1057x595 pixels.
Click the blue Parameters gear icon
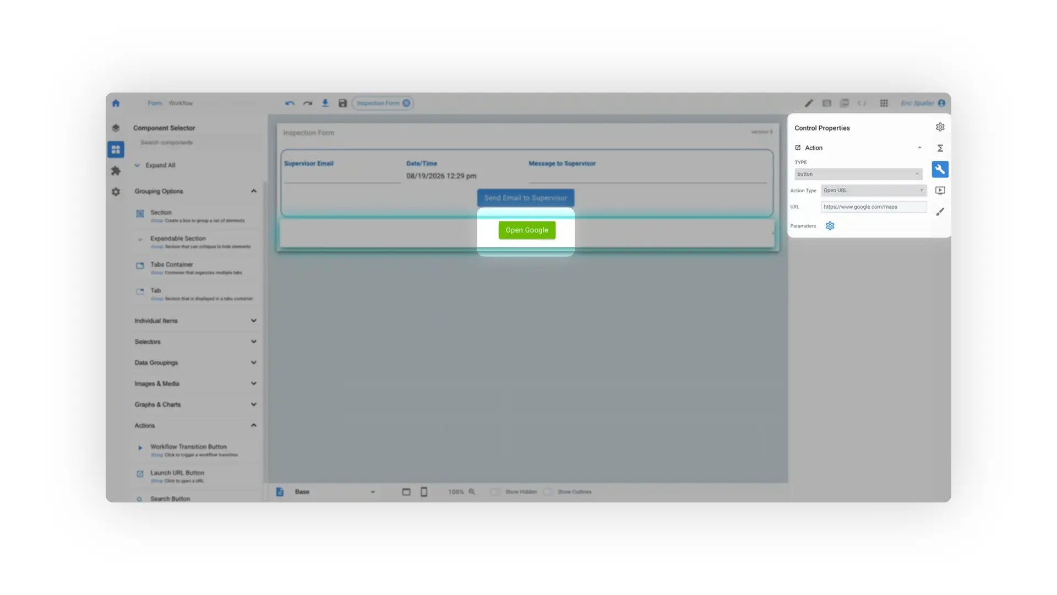[x=830, y=226]
